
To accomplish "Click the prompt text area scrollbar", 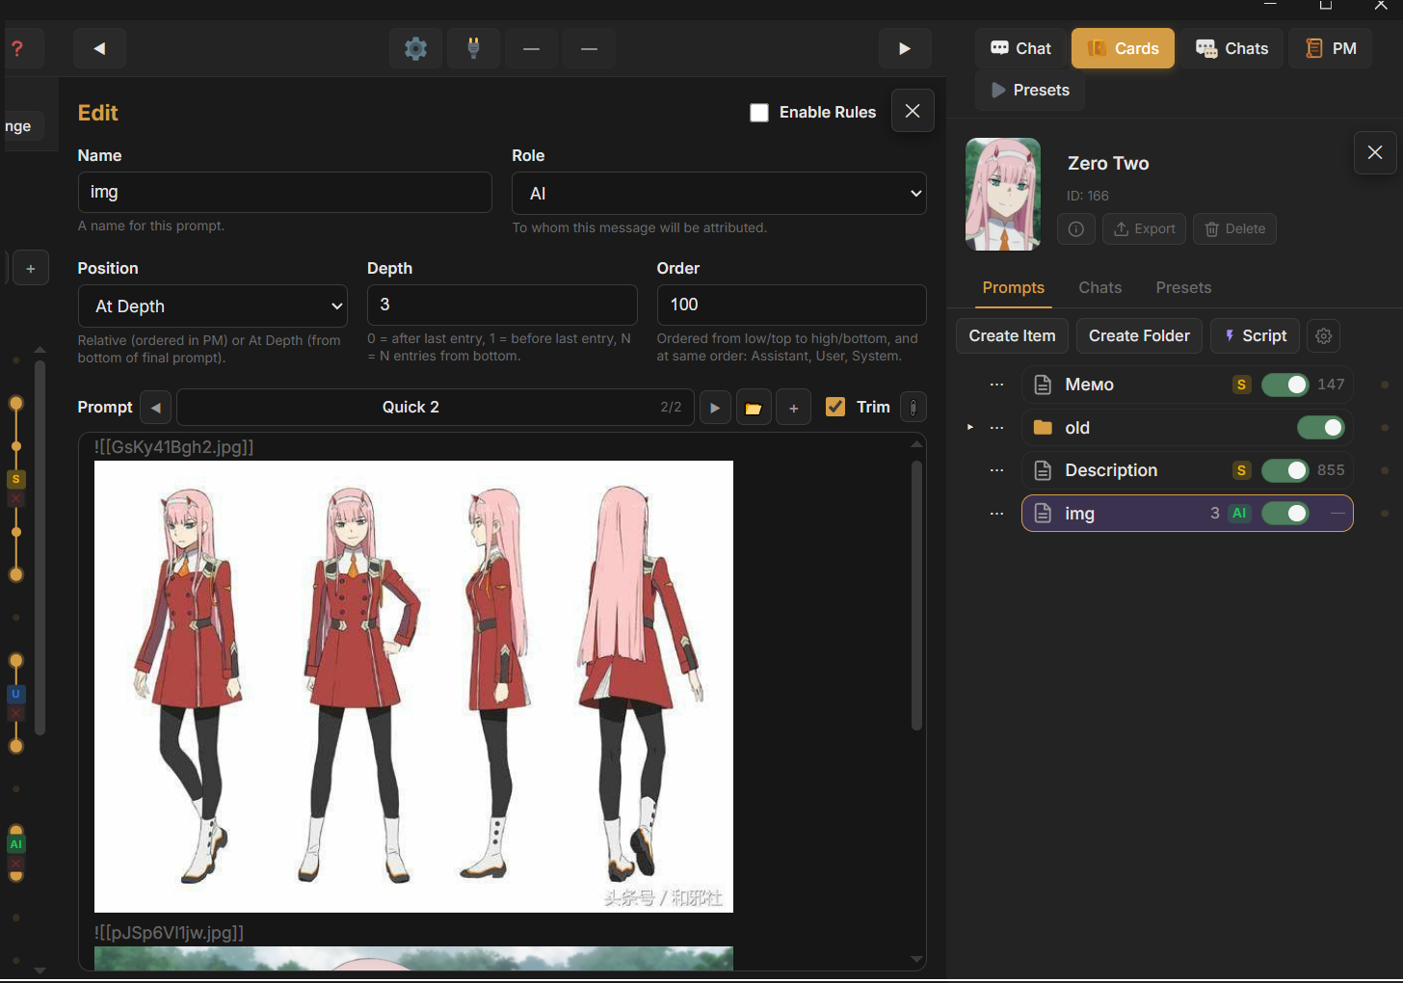I will [x=916, y=595].
